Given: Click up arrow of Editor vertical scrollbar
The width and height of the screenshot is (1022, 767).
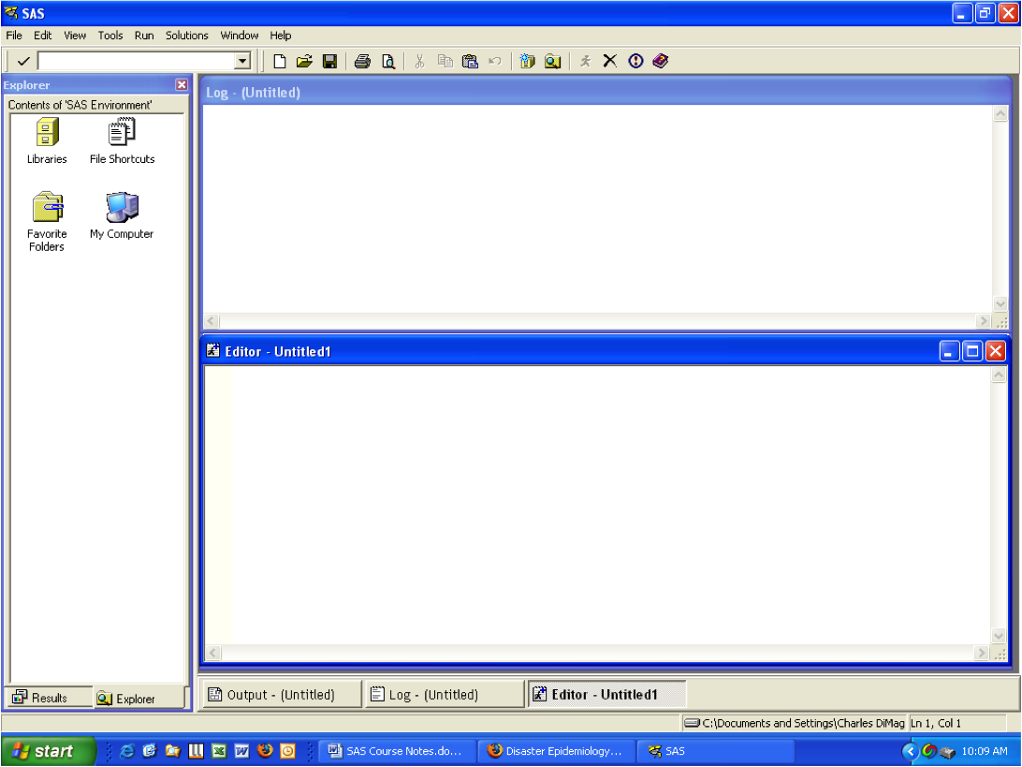Looking at the screenshot, I should [999, 375].
